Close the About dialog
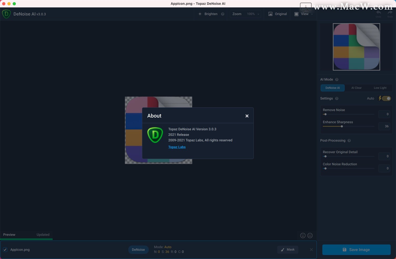Screen dimensions: 396x259 (247, 116)
